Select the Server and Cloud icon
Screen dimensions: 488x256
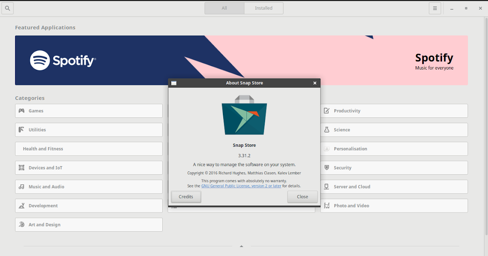(327, 187)
